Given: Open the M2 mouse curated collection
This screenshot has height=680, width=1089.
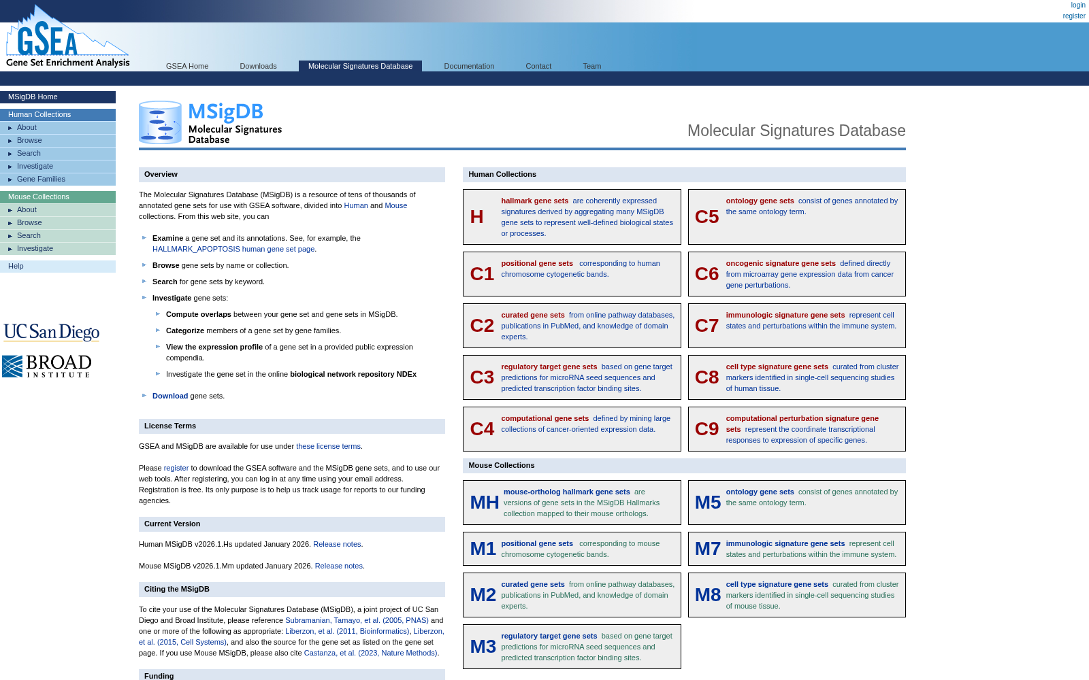Looking at the screenshot, I should (572, 595).
